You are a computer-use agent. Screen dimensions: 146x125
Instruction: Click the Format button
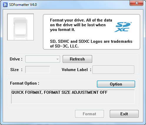pos(89,114)
